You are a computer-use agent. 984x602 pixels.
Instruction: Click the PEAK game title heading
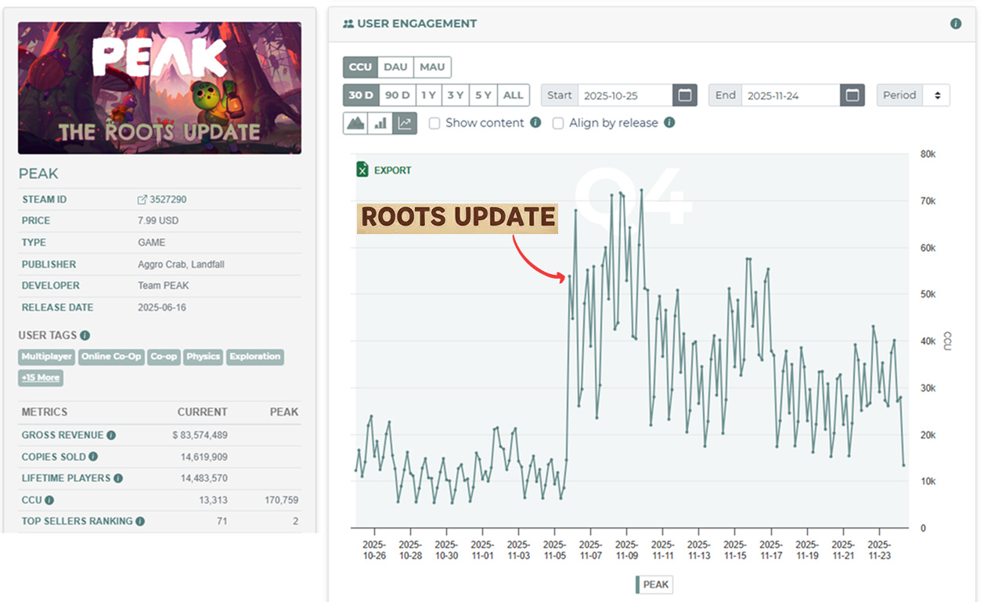click(x=38, y=174)
